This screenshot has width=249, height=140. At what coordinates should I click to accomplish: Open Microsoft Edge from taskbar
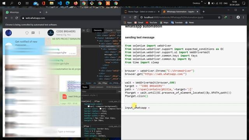pos(68,3)
